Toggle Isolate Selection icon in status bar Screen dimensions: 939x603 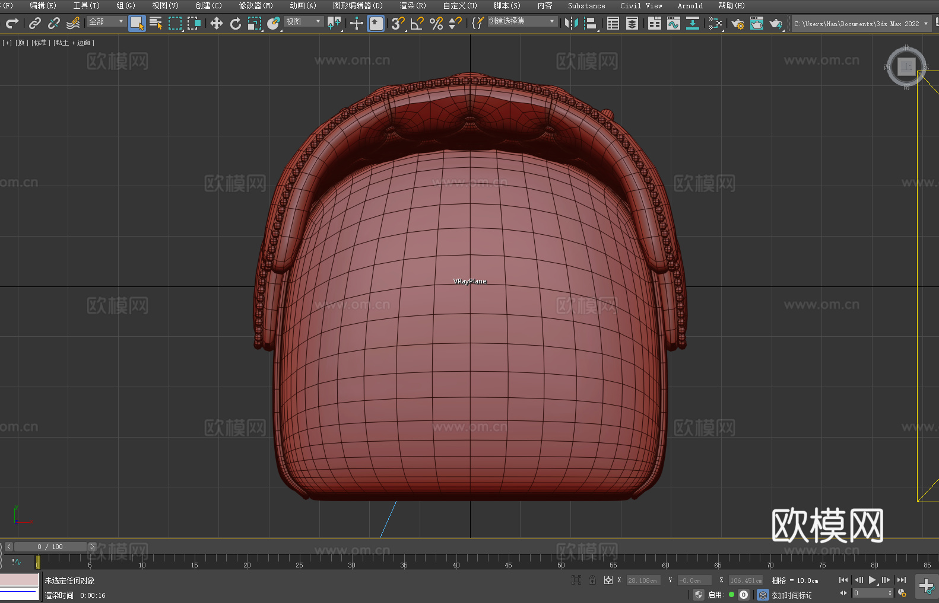[x=576, y=580]
